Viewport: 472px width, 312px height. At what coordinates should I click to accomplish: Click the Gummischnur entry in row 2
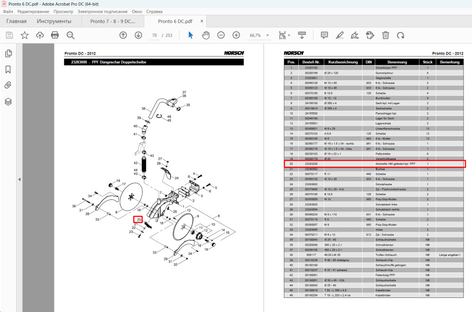[x=384, y=73]
